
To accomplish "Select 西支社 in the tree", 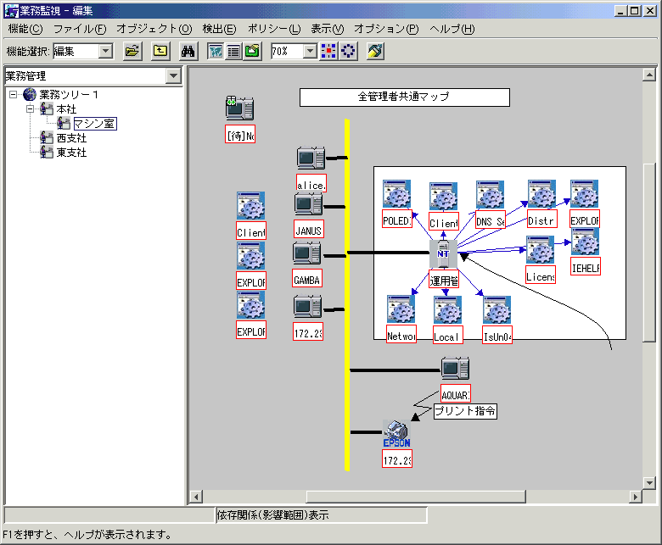I will click(71, 138).
